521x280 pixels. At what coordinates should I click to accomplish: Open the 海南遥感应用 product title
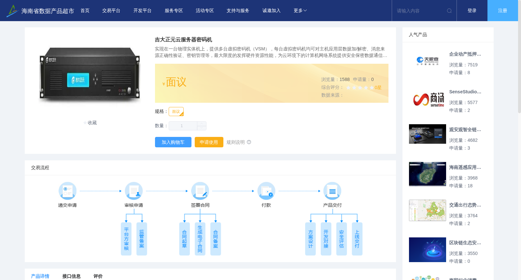coord(465,167)
